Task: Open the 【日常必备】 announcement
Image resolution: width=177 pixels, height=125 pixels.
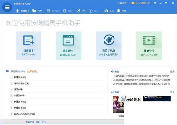Action: [142, 76]
